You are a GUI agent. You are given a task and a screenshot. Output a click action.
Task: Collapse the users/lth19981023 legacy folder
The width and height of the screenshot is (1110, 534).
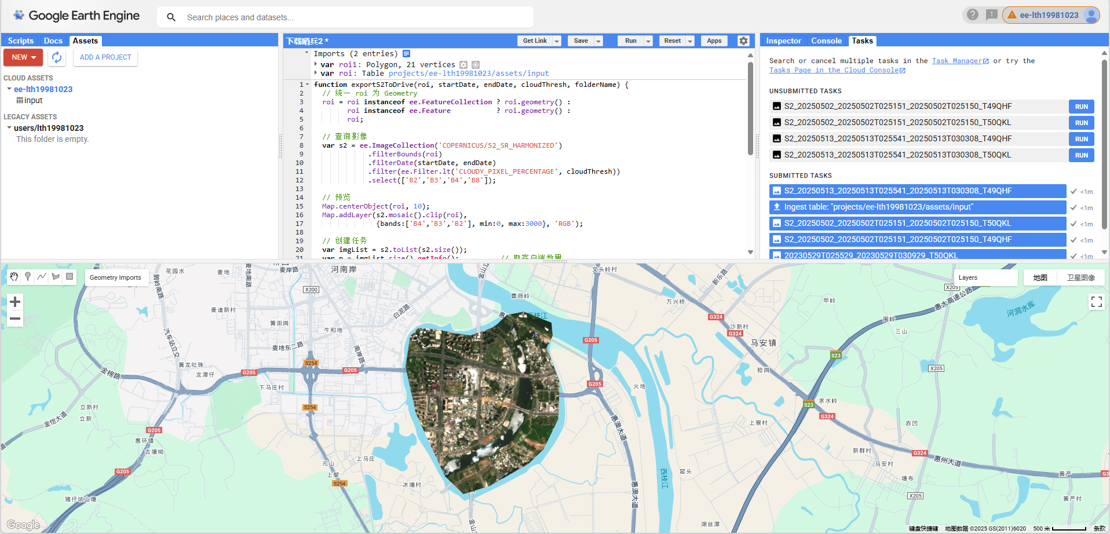click(x=9, y=128)
